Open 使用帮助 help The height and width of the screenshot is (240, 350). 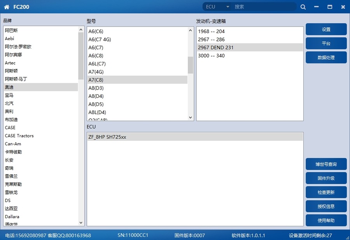(326, 221)
